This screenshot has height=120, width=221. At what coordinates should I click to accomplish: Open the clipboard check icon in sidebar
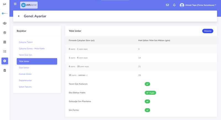click(5, 70)
